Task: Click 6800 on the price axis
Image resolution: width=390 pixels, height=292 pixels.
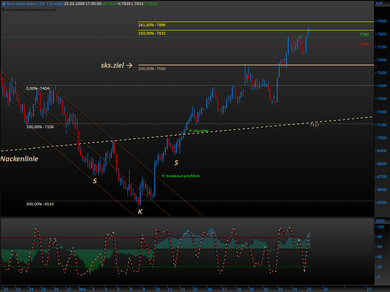Action: (382, 163)
